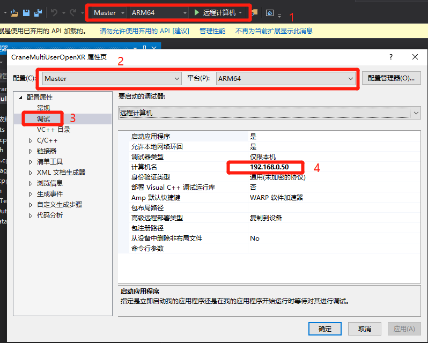Click the camera-like icon right of the run button
This screenshot has width=428, height=343.
point(270,13)
